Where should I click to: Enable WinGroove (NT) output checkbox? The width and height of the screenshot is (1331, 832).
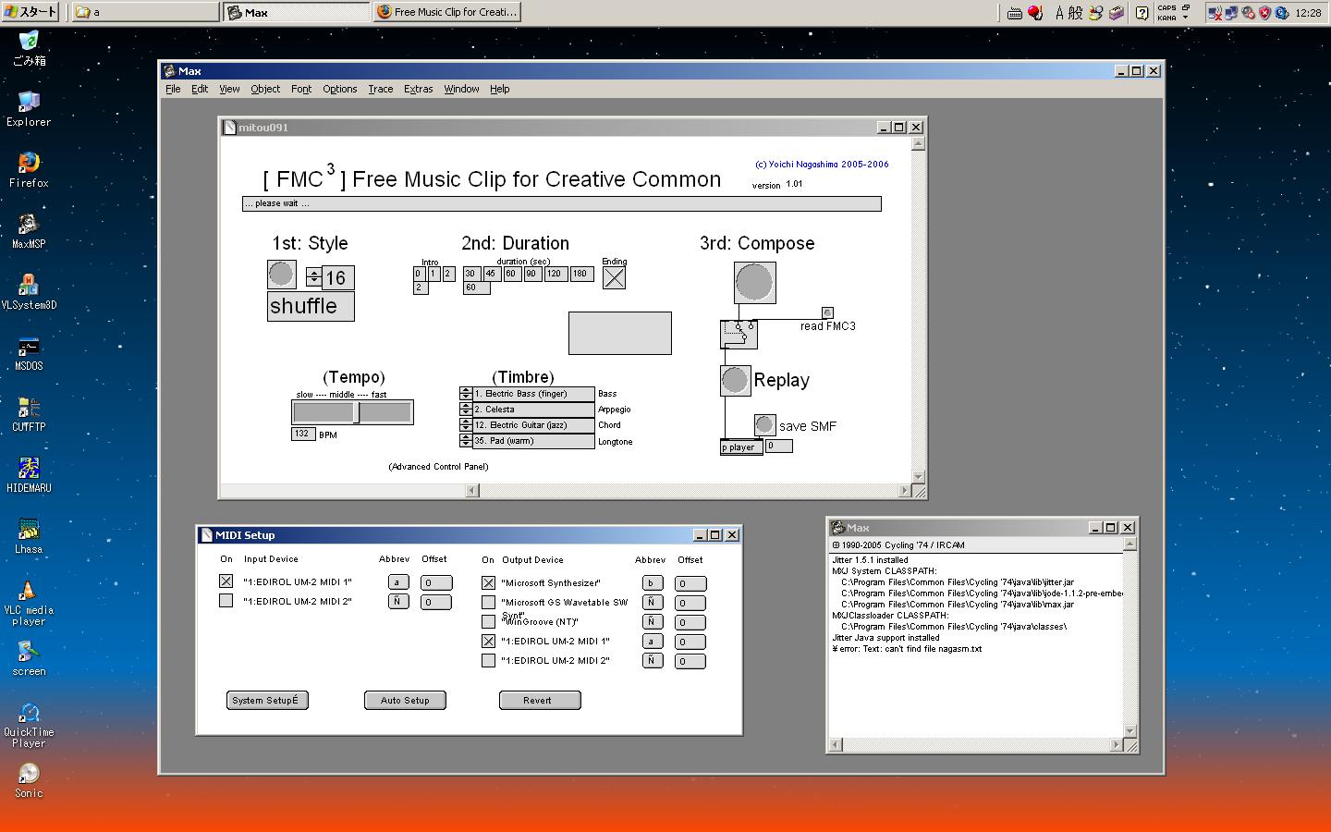coord(488,622)
